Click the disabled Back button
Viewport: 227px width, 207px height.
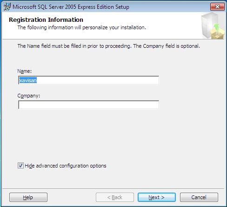coord(115,197)
